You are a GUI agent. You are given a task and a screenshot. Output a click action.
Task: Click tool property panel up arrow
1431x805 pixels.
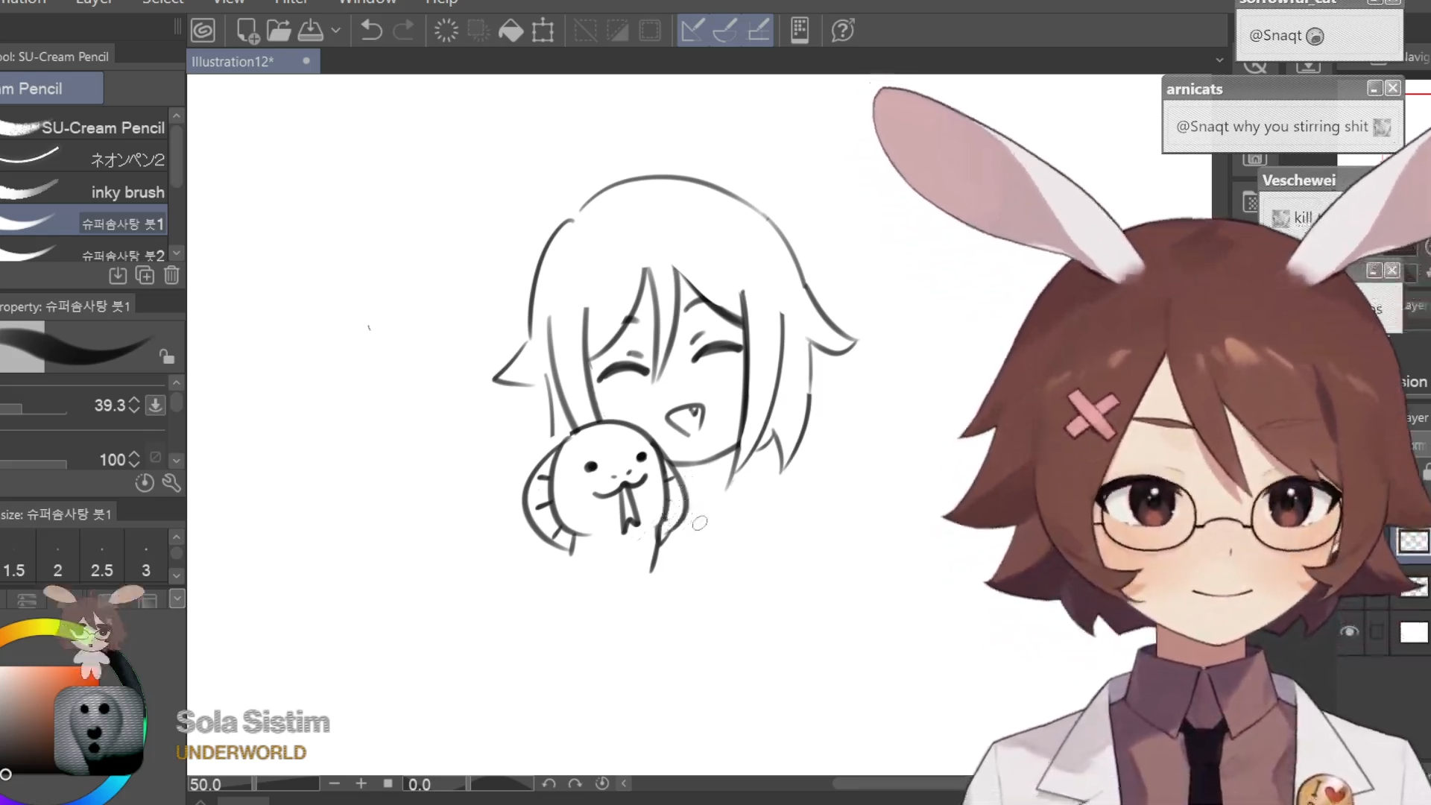177,382
